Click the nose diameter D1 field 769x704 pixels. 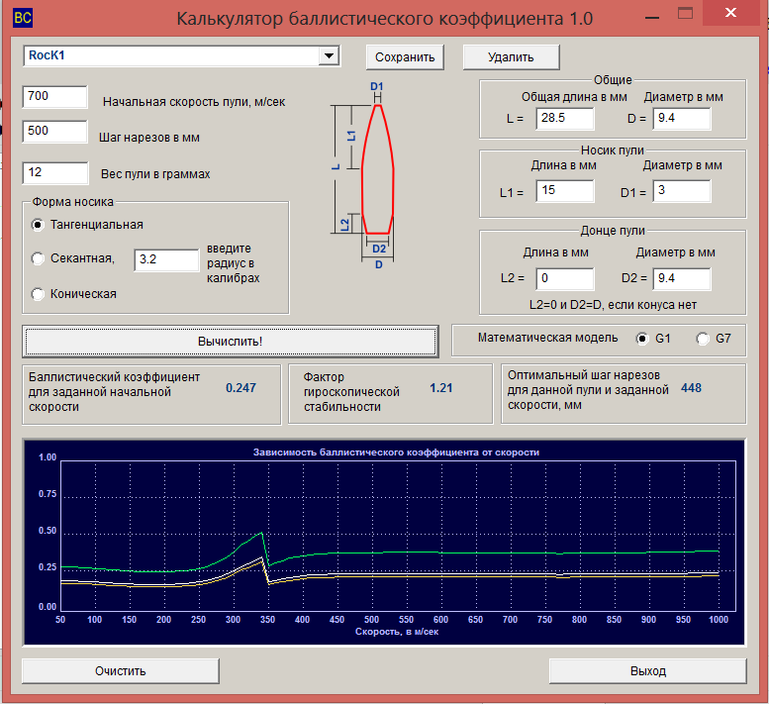pos(681,191)
